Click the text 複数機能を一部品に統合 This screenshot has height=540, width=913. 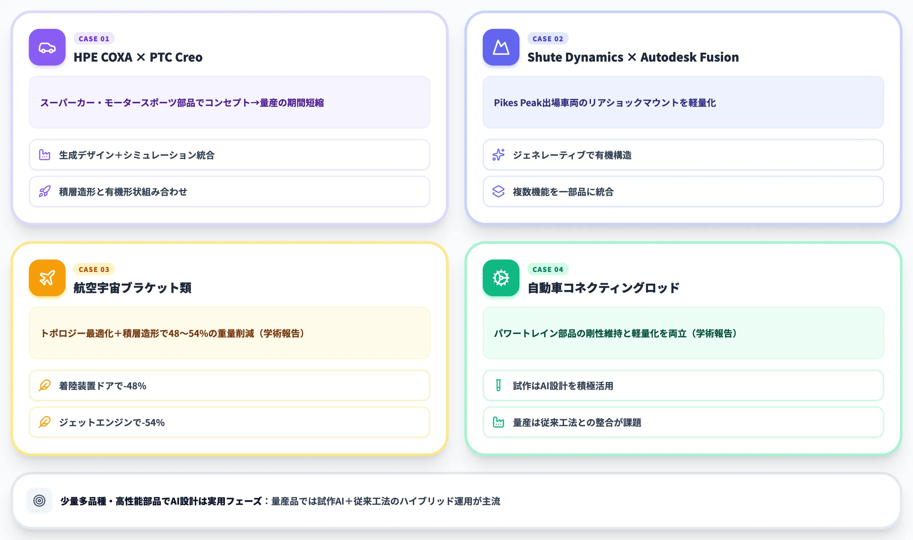point(563,191)
